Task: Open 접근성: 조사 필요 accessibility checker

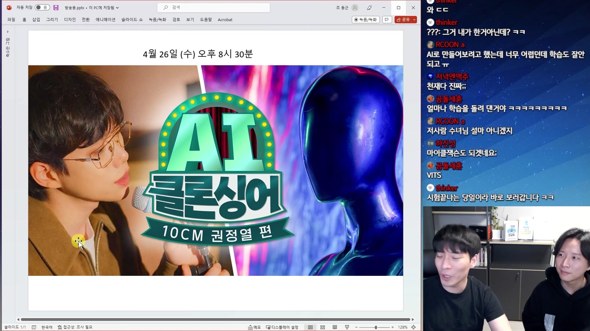Action: (x=75, y=327)
